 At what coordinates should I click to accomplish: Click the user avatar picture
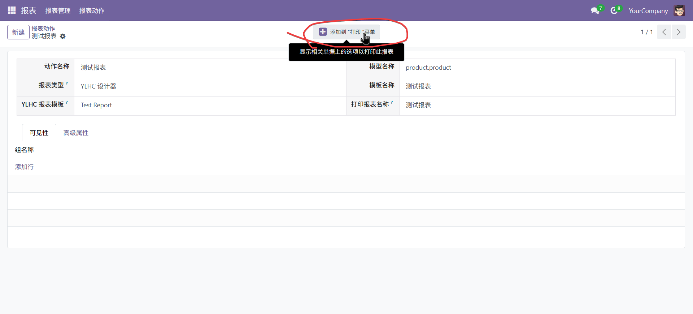pos(679,11)
